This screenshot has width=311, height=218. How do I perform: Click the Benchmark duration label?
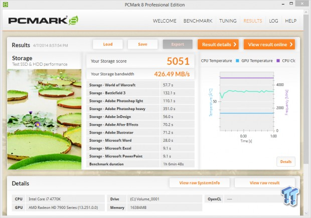point(106,164)
